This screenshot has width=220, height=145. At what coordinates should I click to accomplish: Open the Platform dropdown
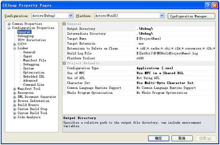click(162, 16)
